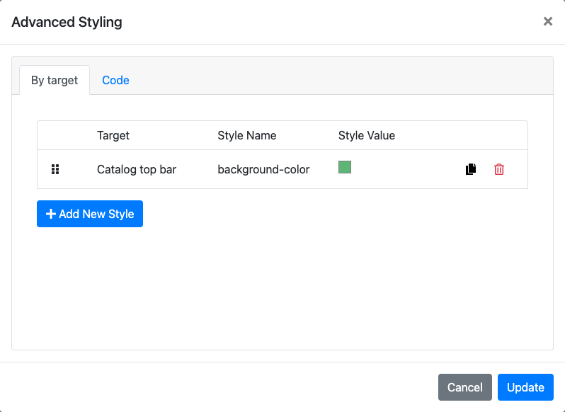Click the plus icon in Add New Style
Image resolution: width=565 pixels, height=412 pixels.
[51, 214]
